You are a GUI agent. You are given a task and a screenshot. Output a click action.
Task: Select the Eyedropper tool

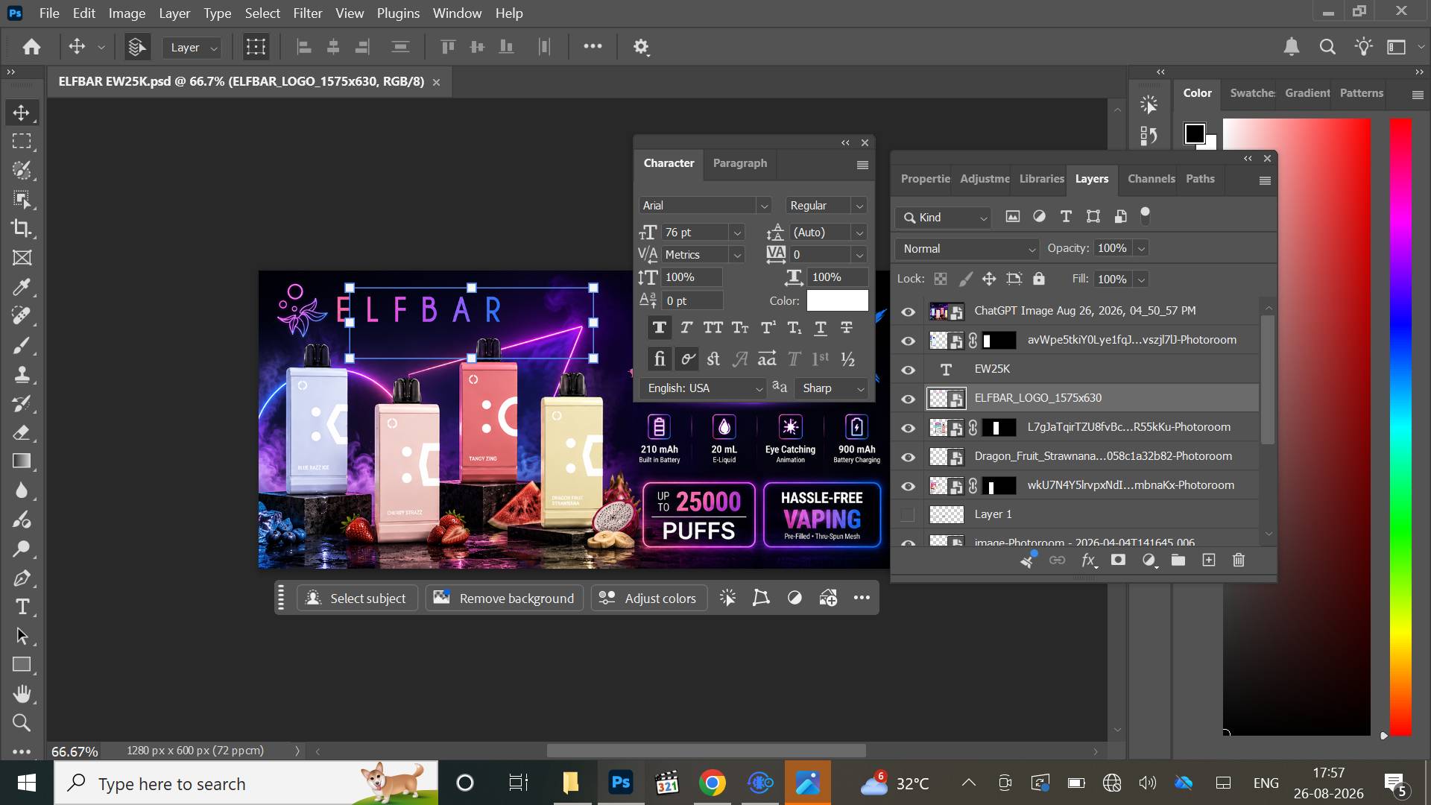[x=22, y=286]
